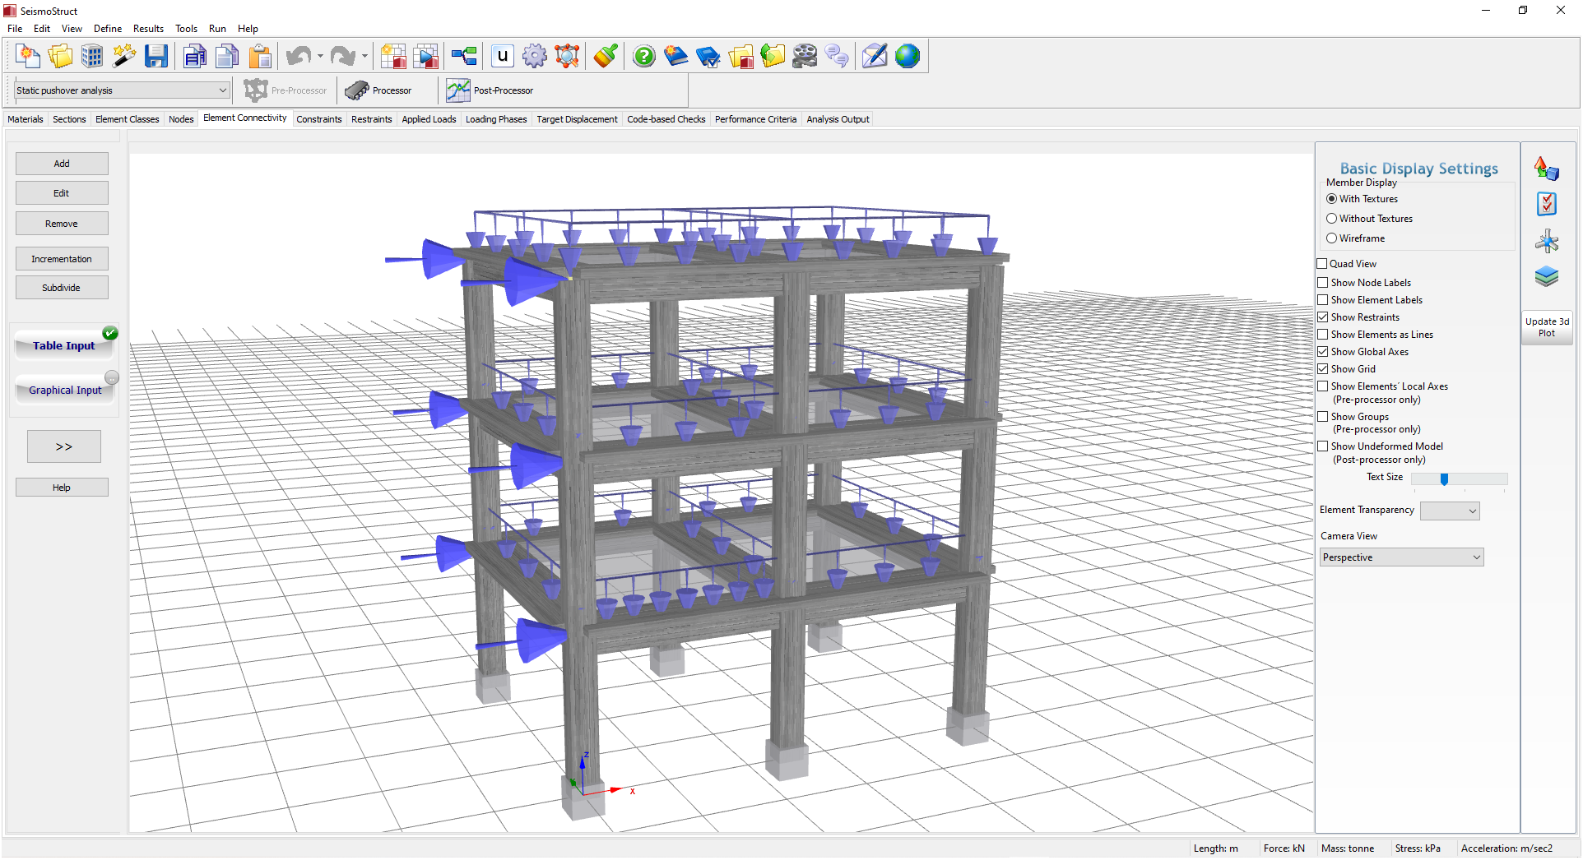Open the Define menu
The image size is (1583, 860).
tap(108, 28)
